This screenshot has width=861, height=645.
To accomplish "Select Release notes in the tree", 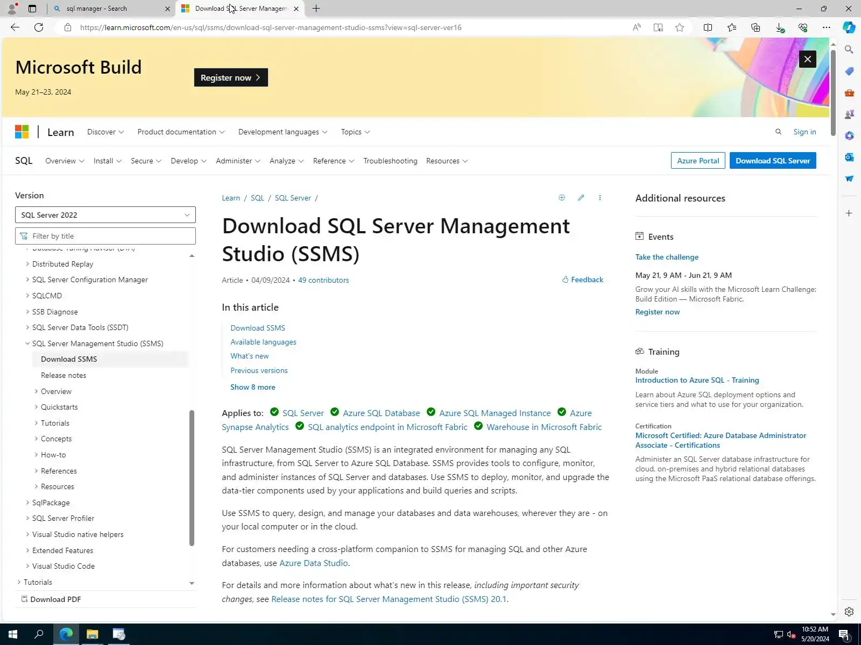I will click(63, 375).
